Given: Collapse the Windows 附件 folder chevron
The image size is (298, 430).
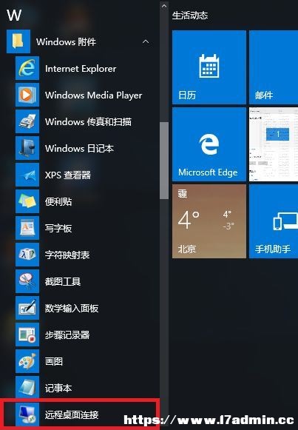Looking at the screenshot, I should pos(146,41).
